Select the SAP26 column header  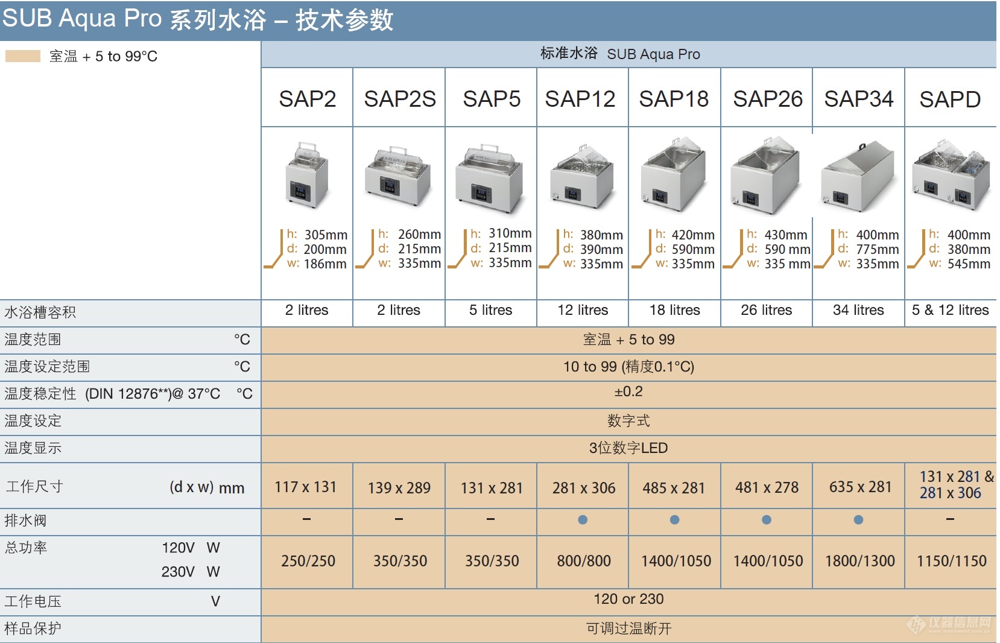coord(768,99)
